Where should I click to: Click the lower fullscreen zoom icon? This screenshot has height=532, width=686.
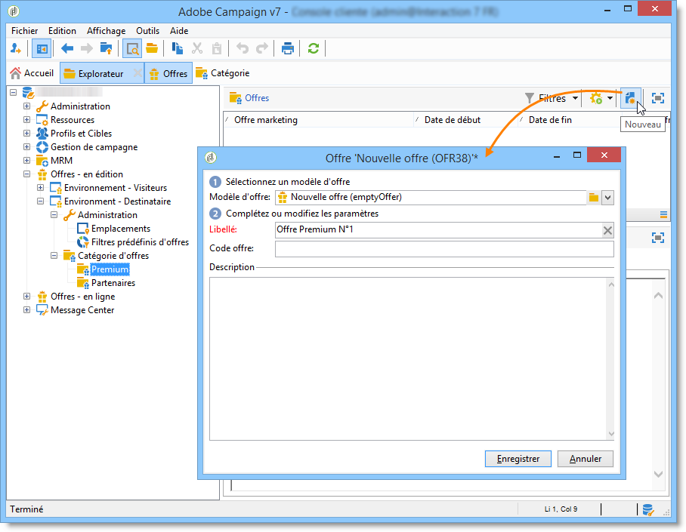pyautogui.click(x=657, y=238)
